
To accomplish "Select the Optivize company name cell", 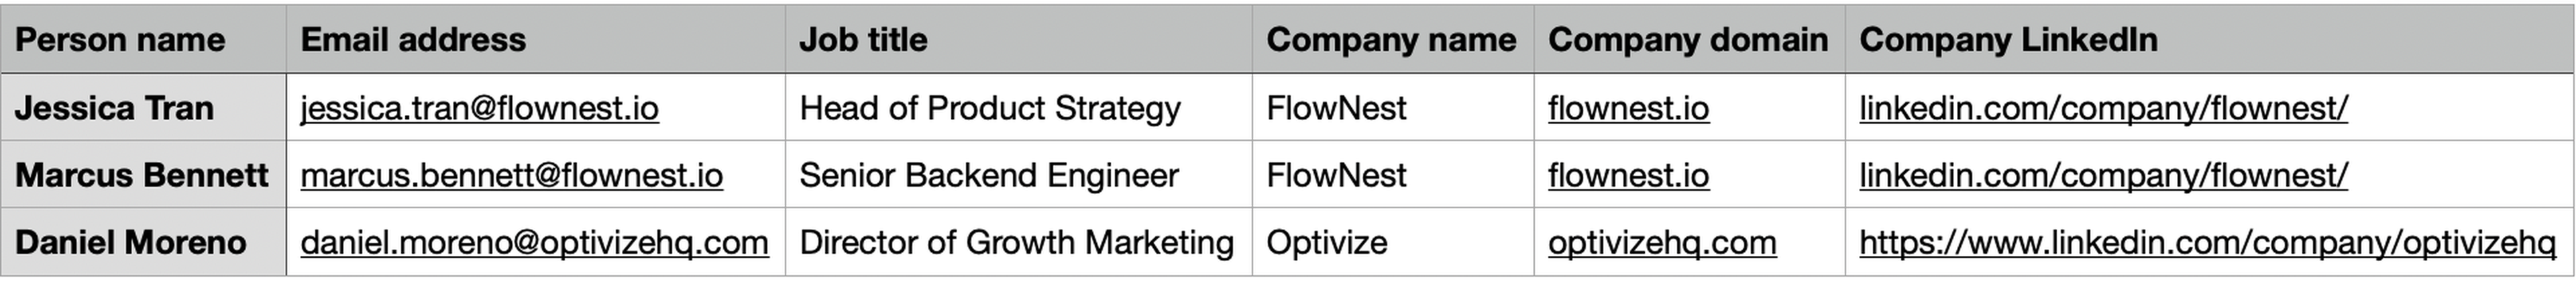I will pyautogui.click(x=1326, y=242).
